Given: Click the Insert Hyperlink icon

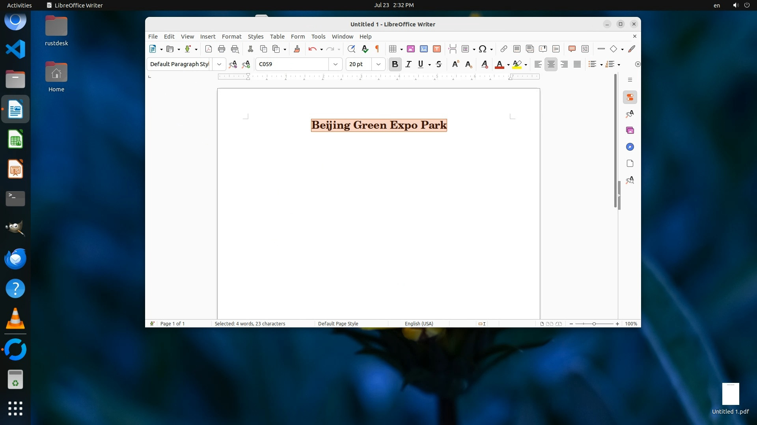Looking at the screenshot, I should 503,49.
